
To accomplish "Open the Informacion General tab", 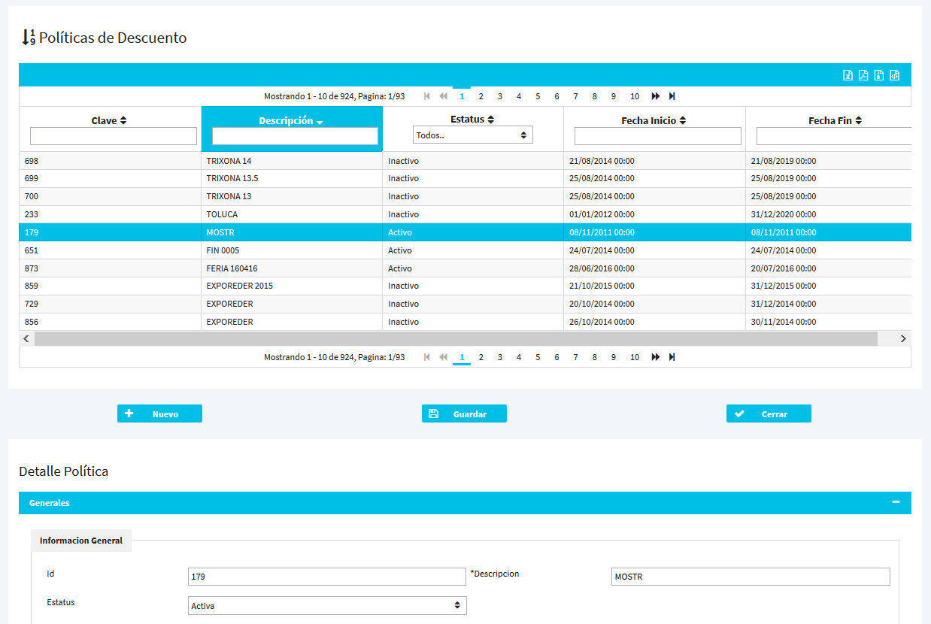I will pyautogui.click(x=81, y=541).
